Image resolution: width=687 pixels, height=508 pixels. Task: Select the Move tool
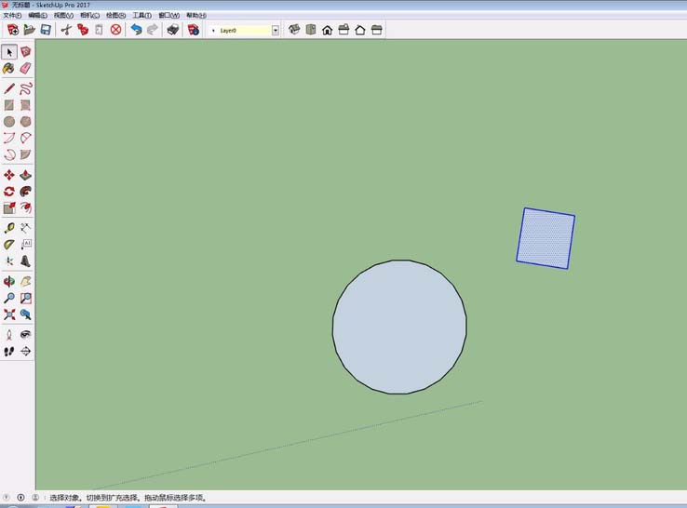point(9,175)
